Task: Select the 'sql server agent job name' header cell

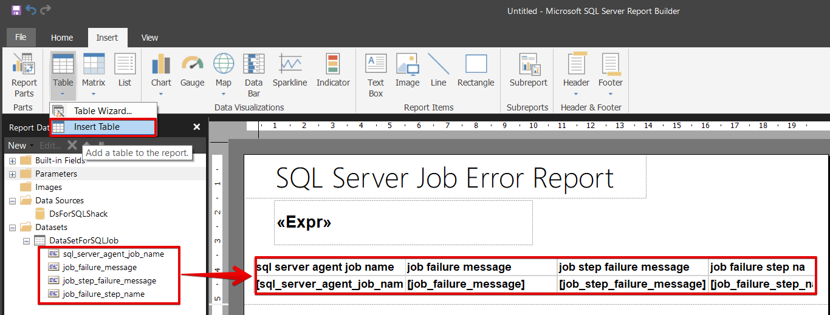Action: [331, 266]
